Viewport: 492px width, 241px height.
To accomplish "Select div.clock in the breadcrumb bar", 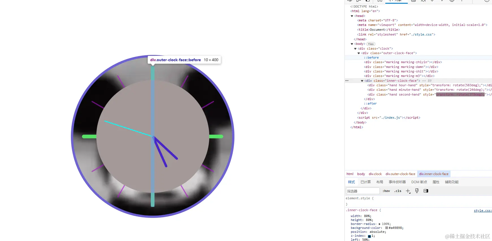I will 375,174.
